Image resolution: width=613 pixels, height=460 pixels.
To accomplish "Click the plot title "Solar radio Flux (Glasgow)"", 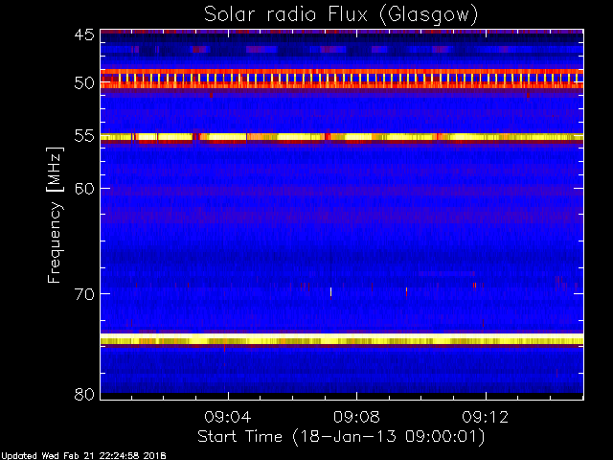I will click(x=341, y=15).
